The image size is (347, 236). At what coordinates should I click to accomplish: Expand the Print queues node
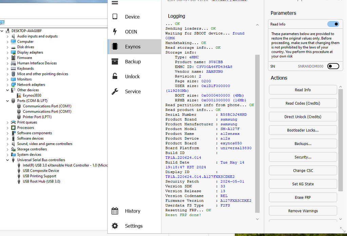click(x=7, y=123)
